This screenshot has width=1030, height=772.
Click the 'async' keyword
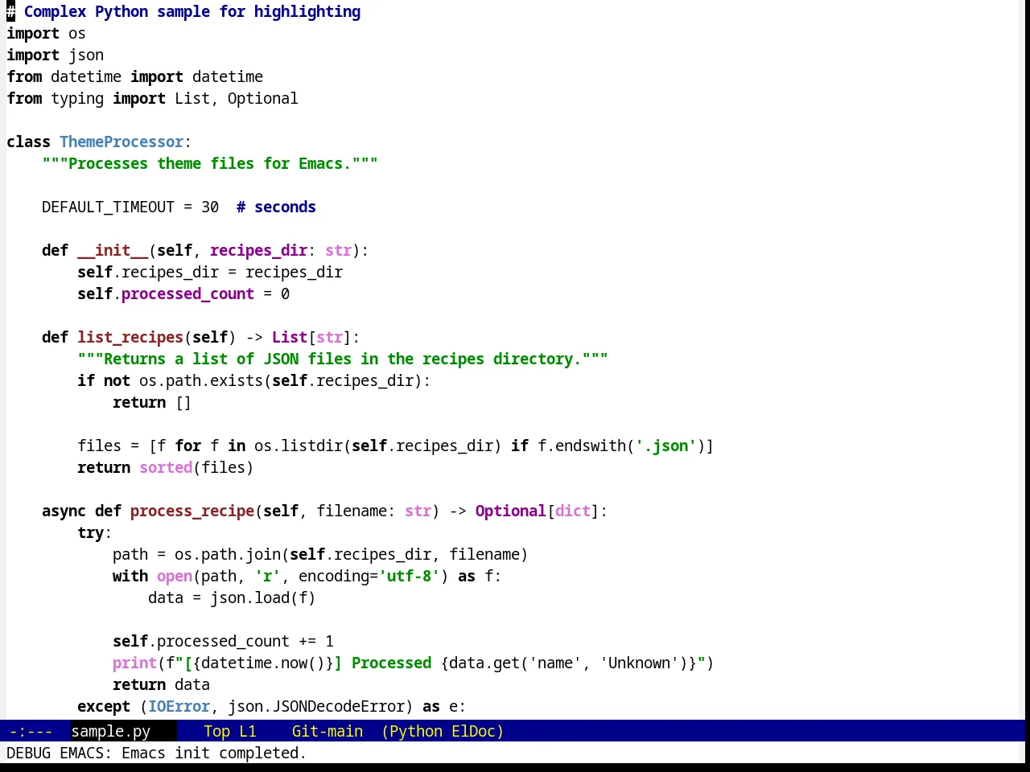coord(64,511)
